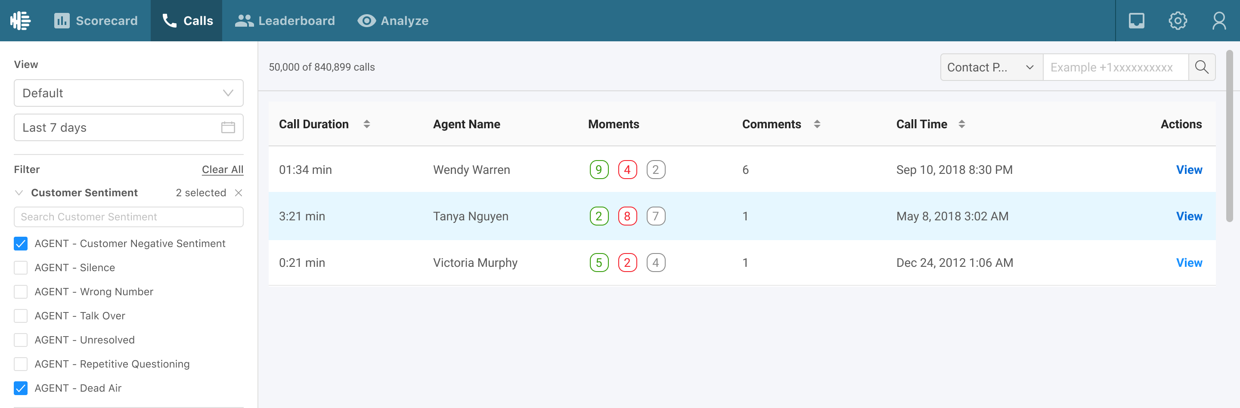Enable AGENT - Silence checkbox

21,268
